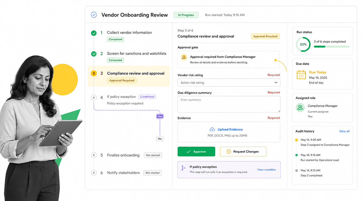Click the evidence upload drop zone
Screen dimensions: 362x201
point(229,132)
